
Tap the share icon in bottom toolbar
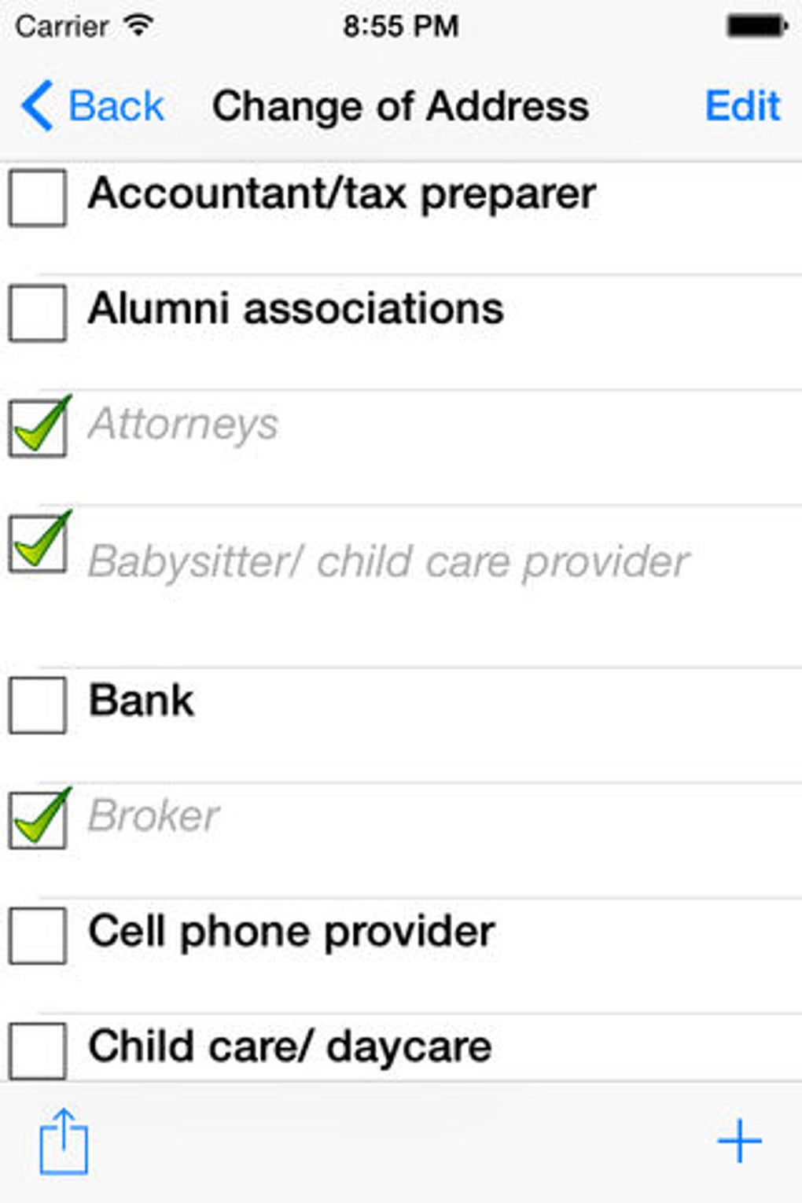click(64, 1142)
